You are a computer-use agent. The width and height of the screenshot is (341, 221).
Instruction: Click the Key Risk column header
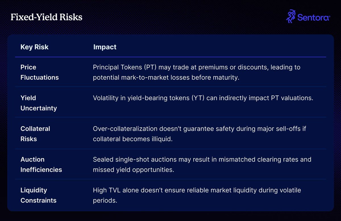[x=34, y=47]
